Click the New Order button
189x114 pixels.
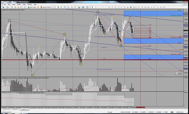[32, 7]
